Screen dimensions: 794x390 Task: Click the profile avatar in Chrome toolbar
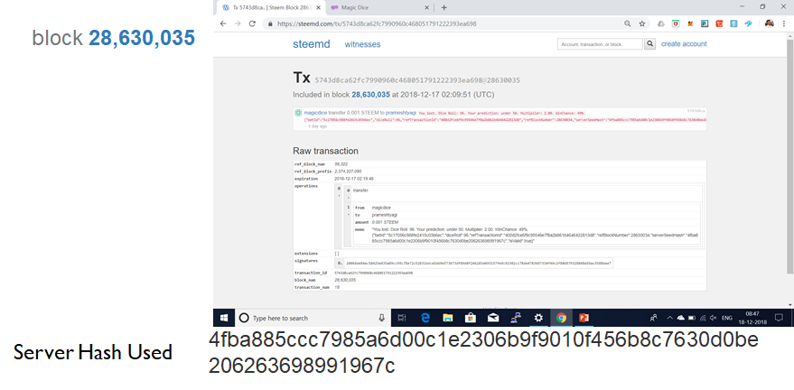(770, 23)
